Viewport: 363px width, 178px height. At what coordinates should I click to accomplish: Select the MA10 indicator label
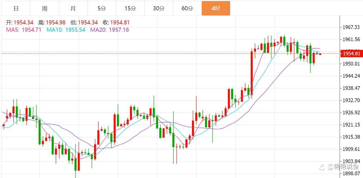pos(66,30)
